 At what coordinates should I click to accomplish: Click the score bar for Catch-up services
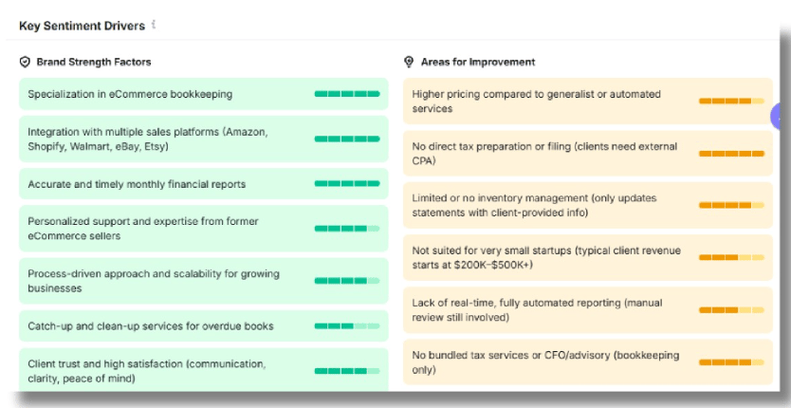(347, 326)
